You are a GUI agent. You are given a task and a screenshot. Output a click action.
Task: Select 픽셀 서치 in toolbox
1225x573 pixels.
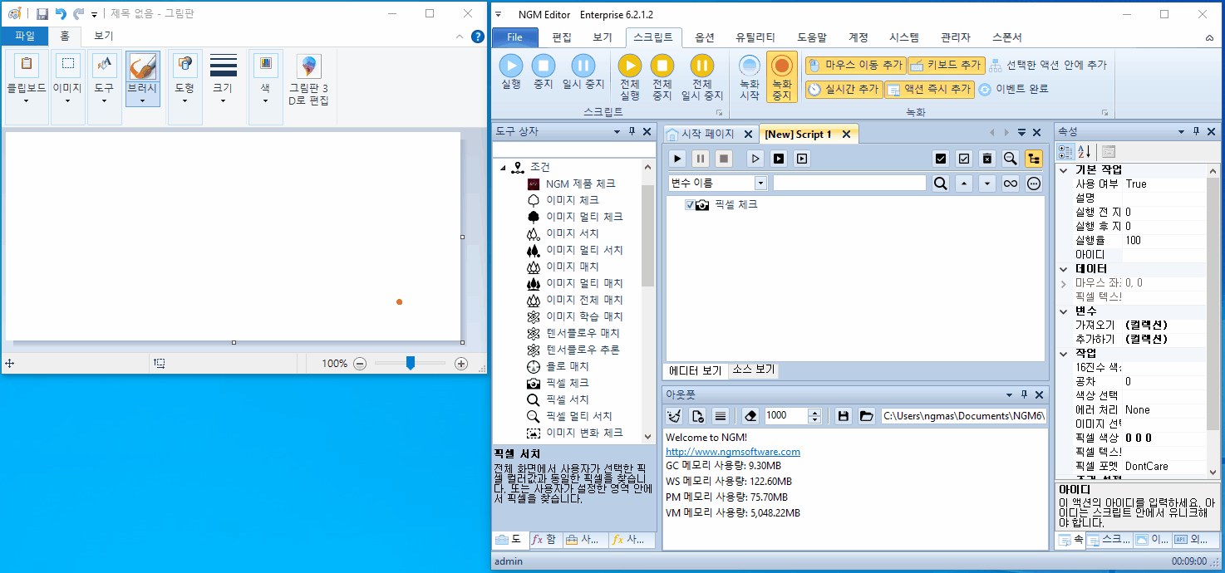click(x=568, y=399)
